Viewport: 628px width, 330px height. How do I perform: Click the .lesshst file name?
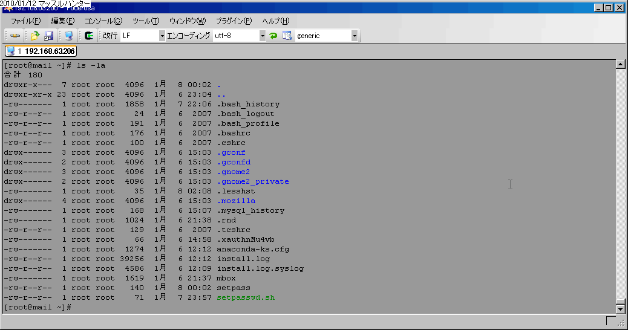click(236, 191)
